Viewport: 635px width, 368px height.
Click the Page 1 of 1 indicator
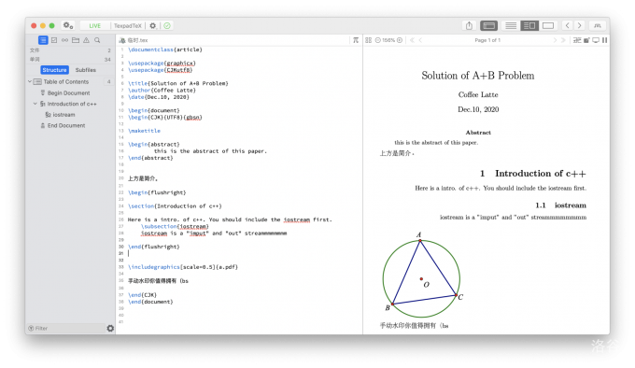[487, 40]
